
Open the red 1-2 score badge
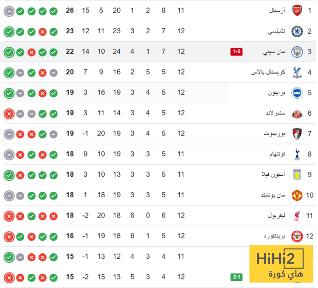click(x=236, y=52)
